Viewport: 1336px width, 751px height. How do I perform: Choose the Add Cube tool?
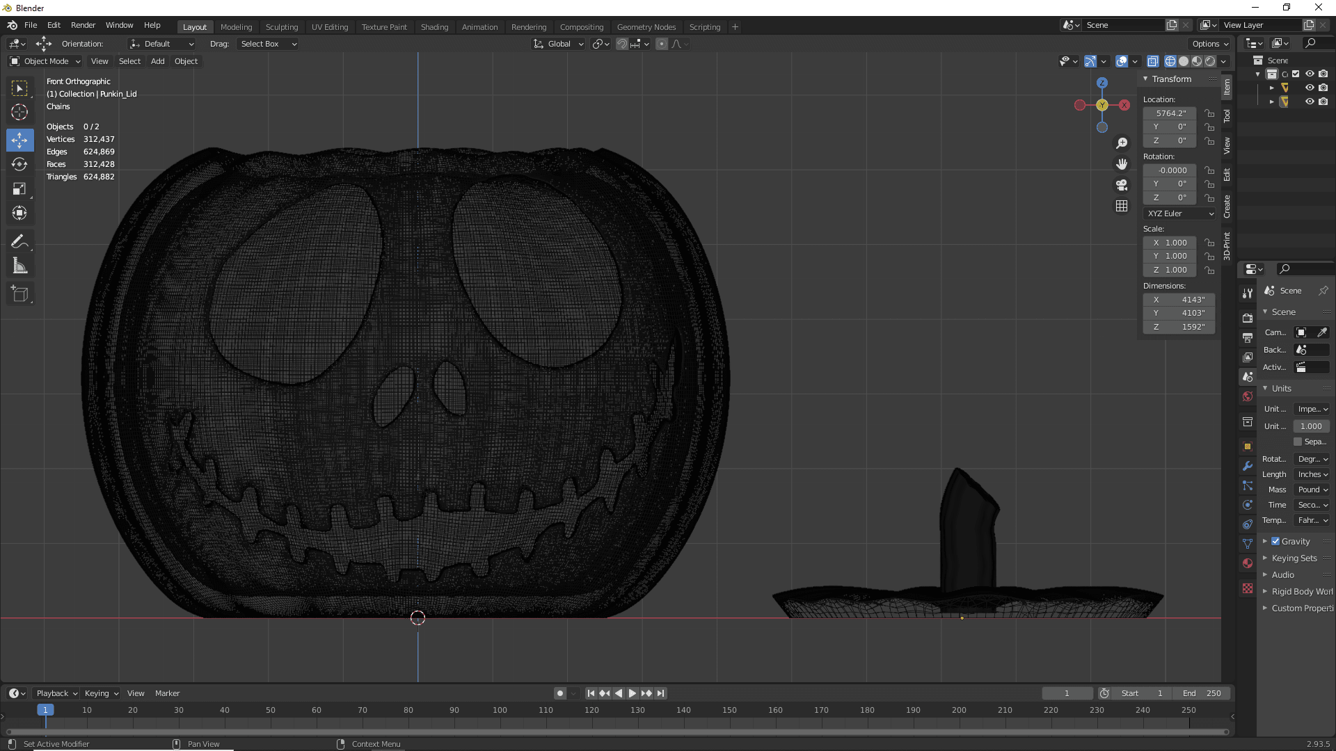[x=19, y=294]
